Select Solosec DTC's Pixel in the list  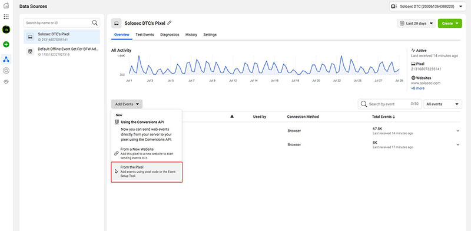pos(62,37)
